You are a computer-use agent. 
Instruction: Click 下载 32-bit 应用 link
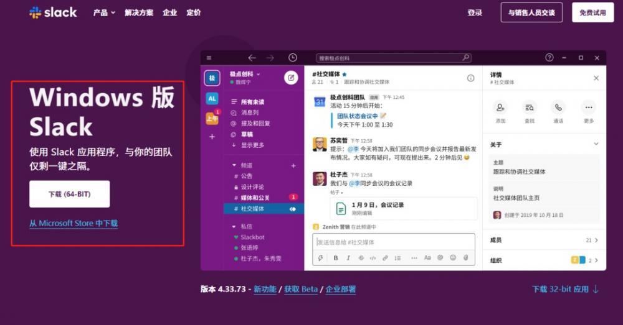(x=566, y=289)
